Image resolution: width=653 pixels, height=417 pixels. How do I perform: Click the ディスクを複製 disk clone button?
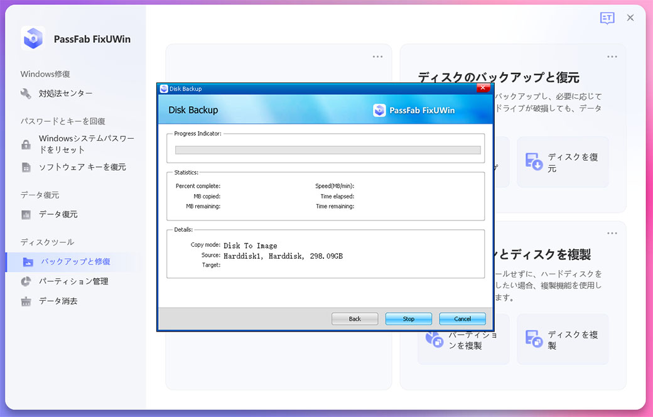point(563,338)
